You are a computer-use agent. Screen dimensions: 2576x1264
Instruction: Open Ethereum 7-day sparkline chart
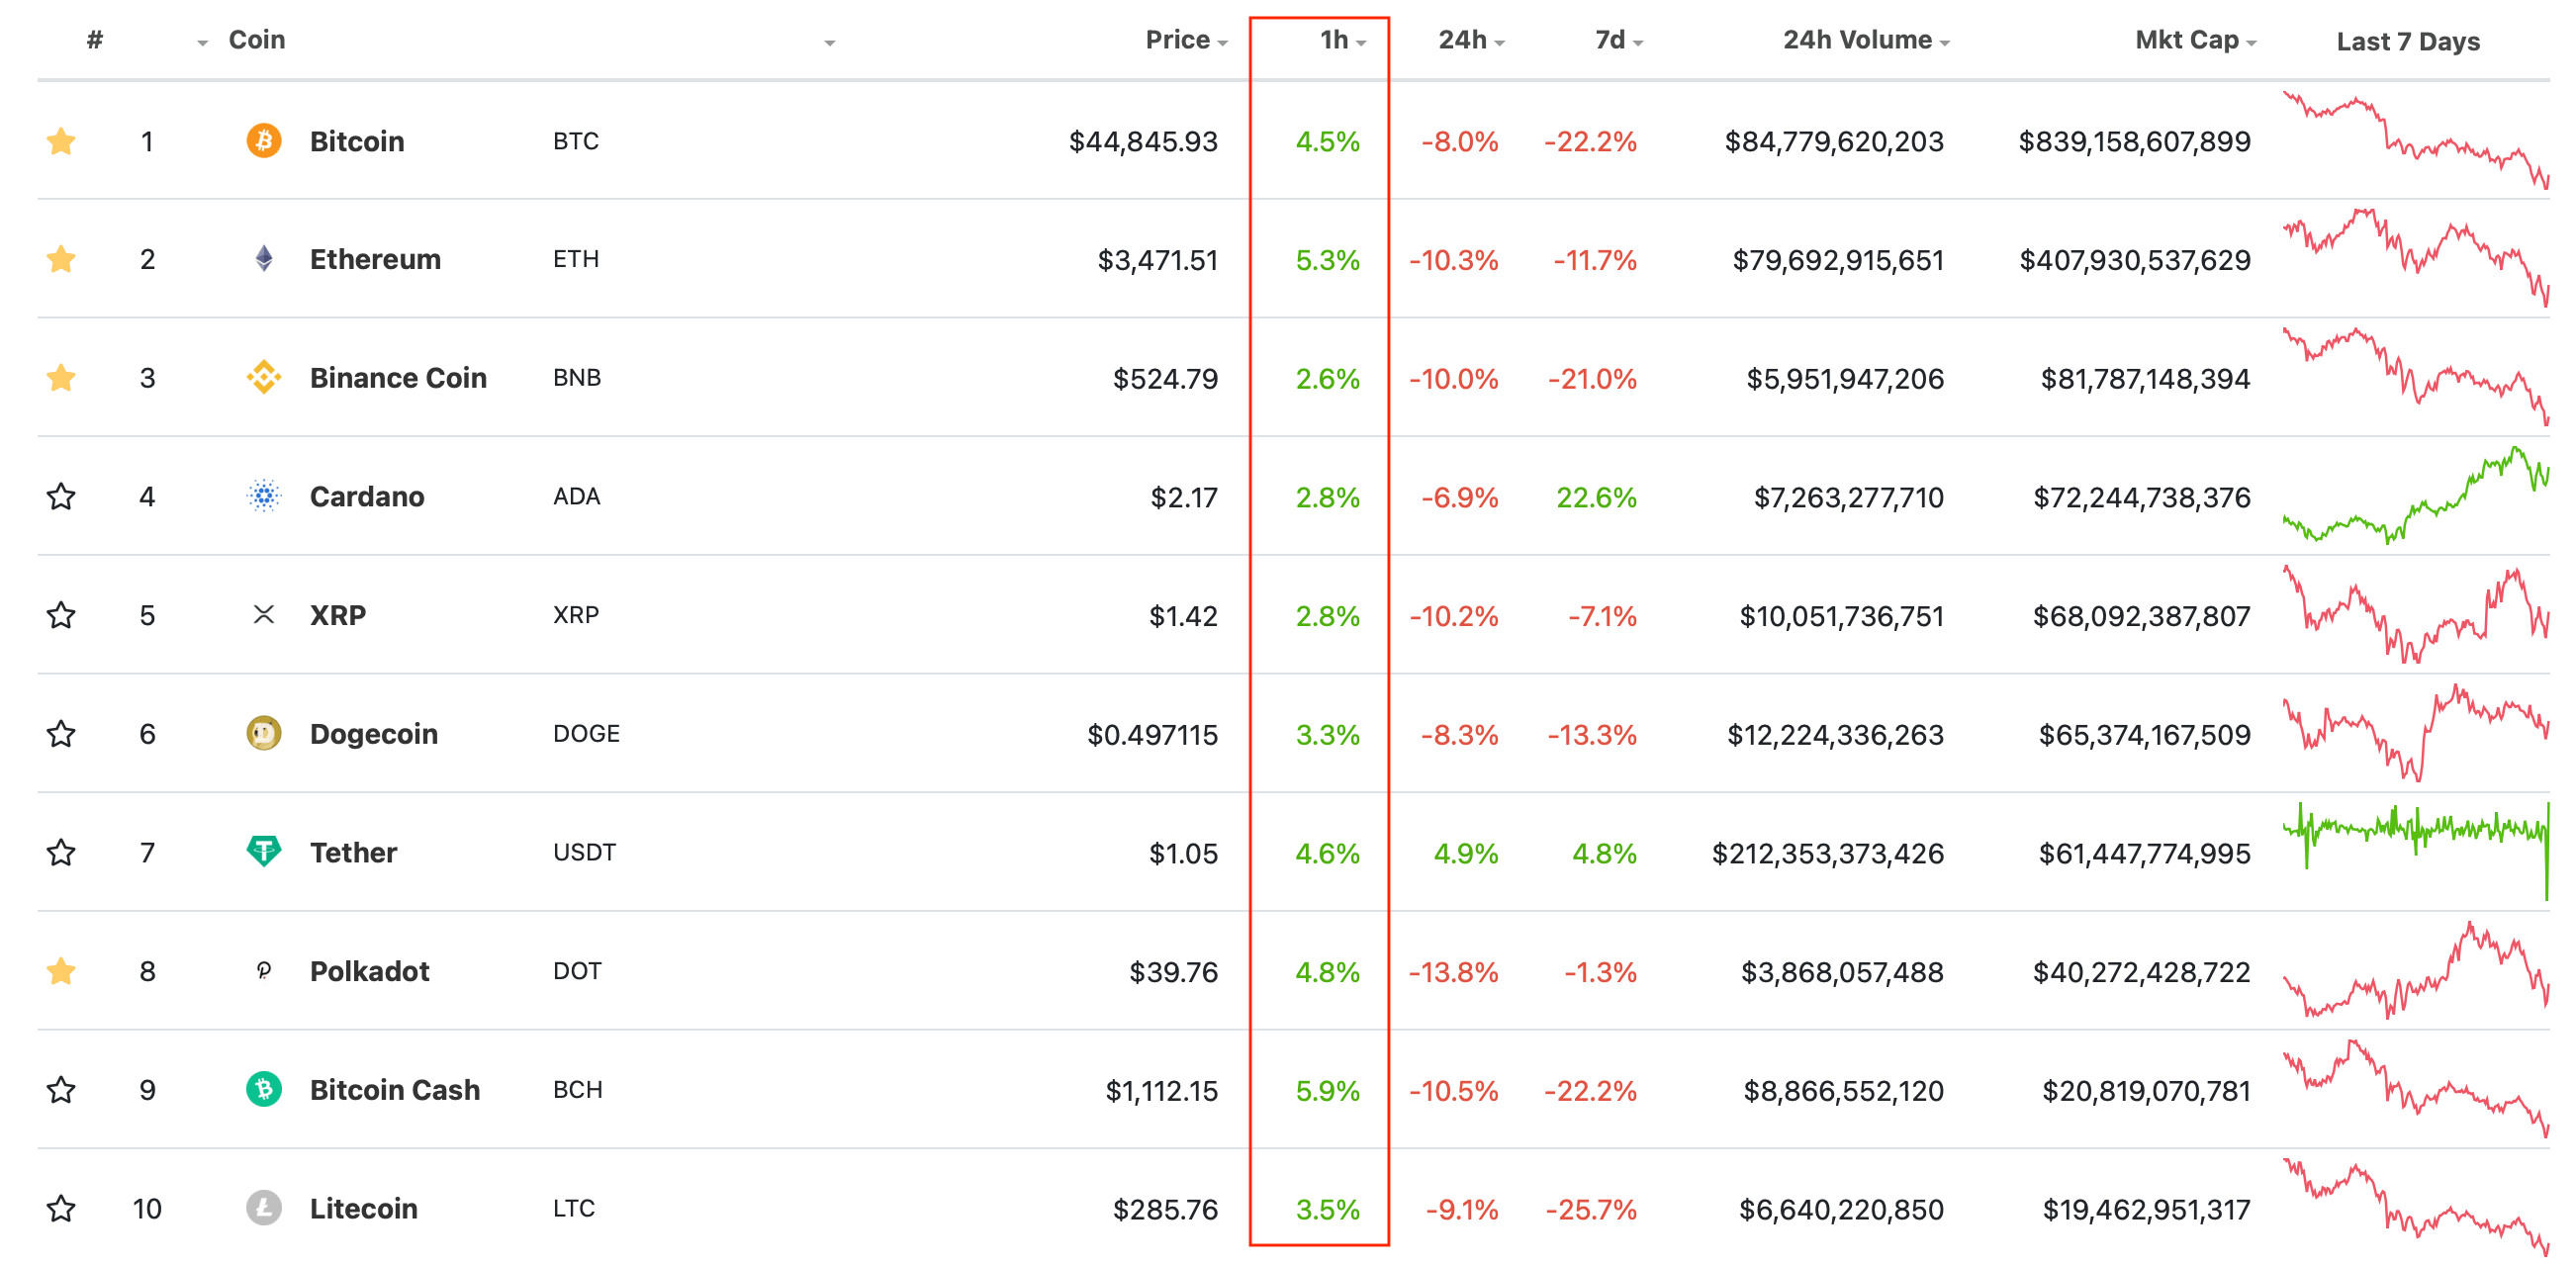2416,259
